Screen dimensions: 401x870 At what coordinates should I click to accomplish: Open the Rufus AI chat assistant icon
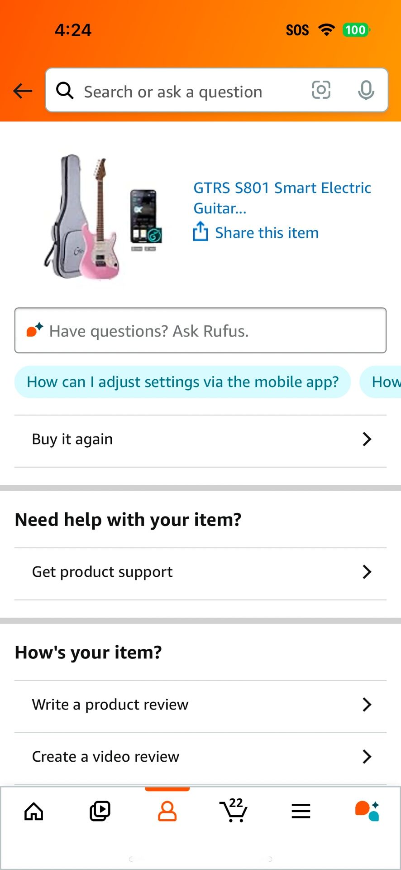(368, 811)
